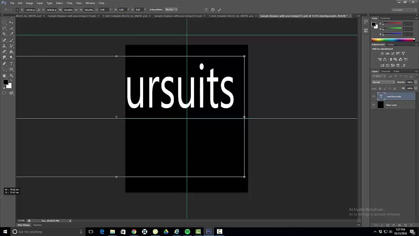The image size is (419, 236).
Task: Toggle lock all for layer
Action: [394, 88]
